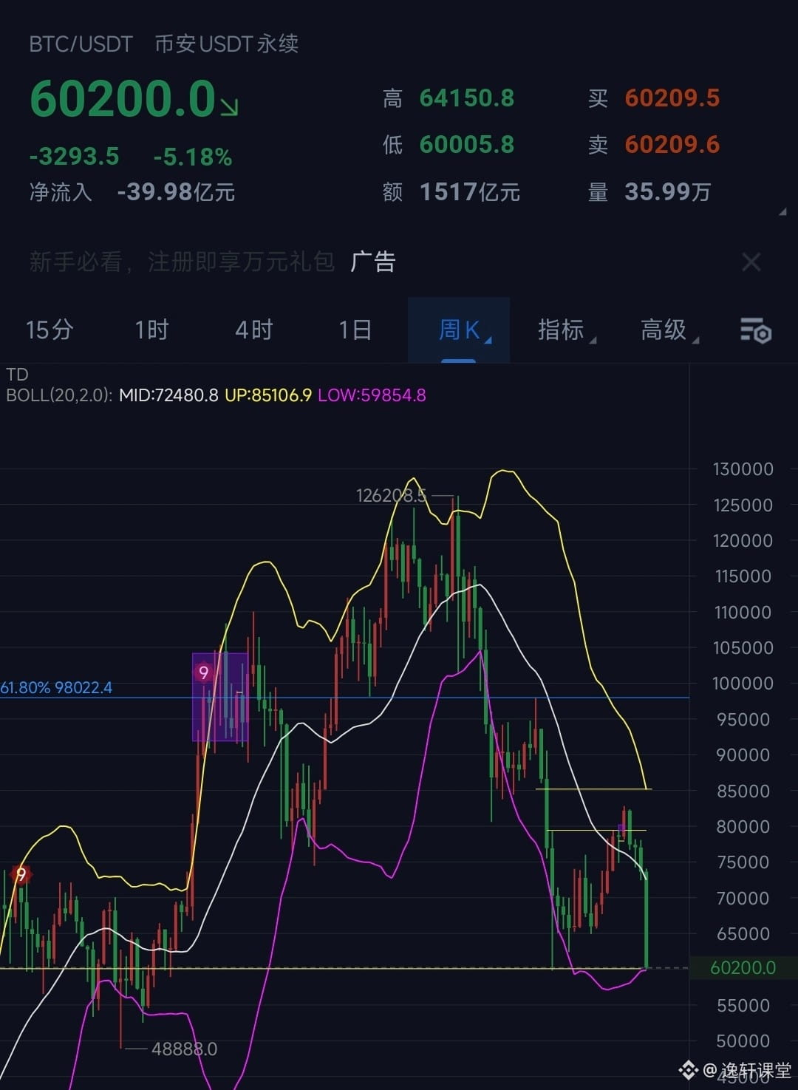Click the TD 9 marker inside purple box
Image resolution: width=798 pixels, height=1090 pixels.
203,672
